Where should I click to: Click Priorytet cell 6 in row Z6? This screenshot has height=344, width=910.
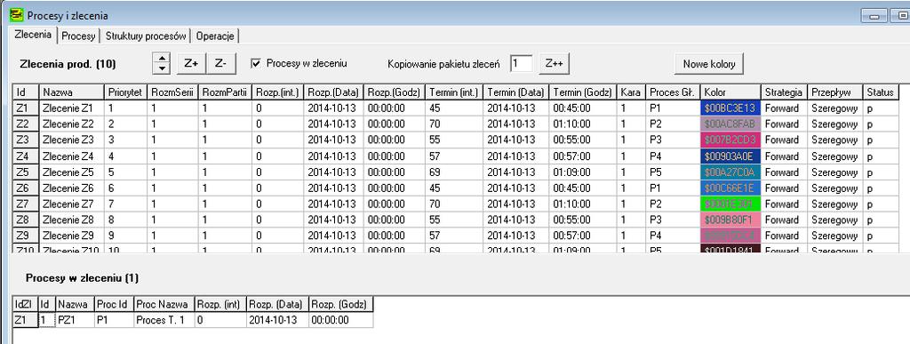[x=125, y=188]
